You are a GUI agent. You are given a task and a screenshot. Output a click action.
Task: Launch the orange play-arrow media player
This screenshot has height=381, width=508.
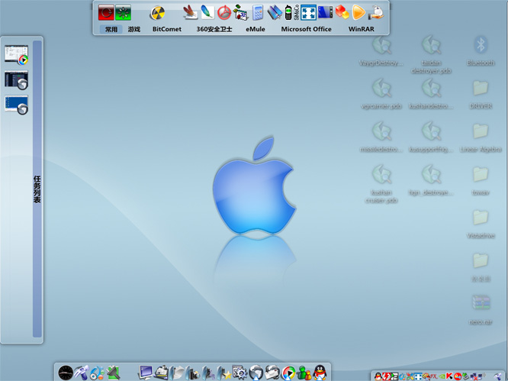point(358,13)
